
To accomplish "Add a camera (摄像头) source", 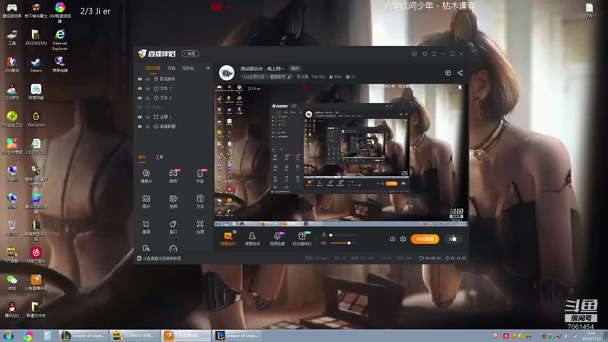I will point(146,175).
